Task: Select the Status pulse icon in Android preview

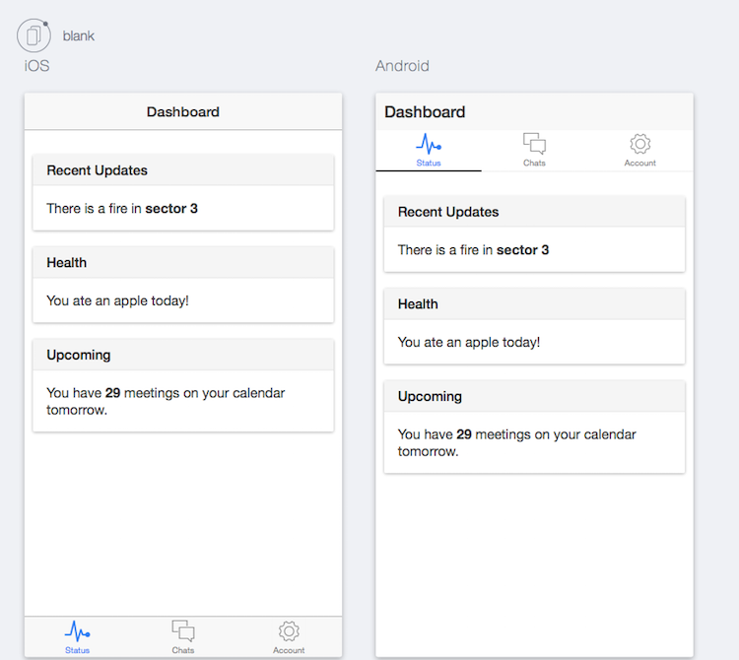Action: pyautogui.click(x=429, y=144)
